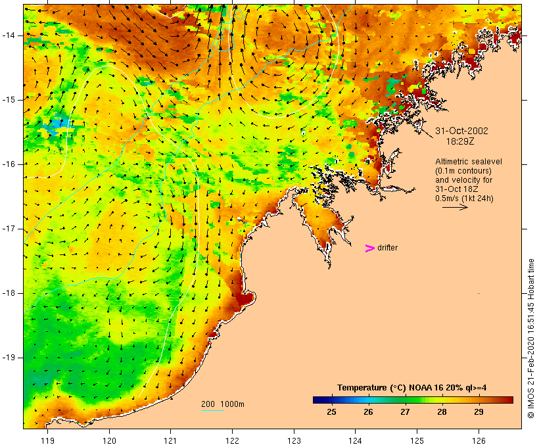Click longitude axis label '121'

pos(171,440)
